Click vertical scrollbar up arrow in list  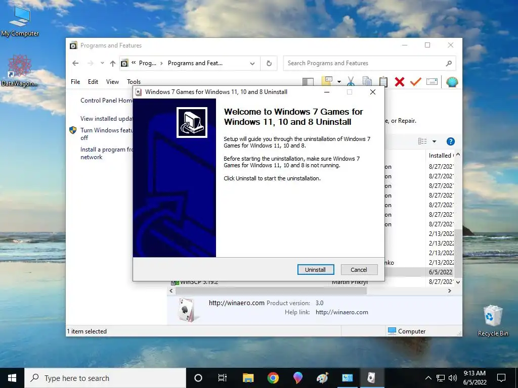458,155
